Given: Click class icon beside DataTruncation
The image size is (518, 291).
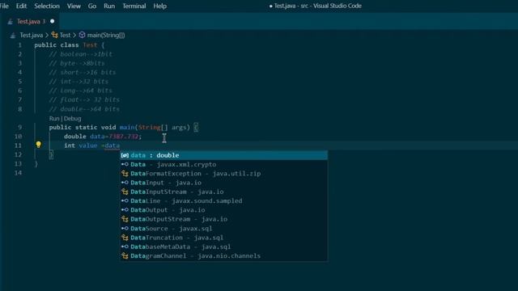Looking at the screenshot, I should pyautogui.click(x=125, y=238).
